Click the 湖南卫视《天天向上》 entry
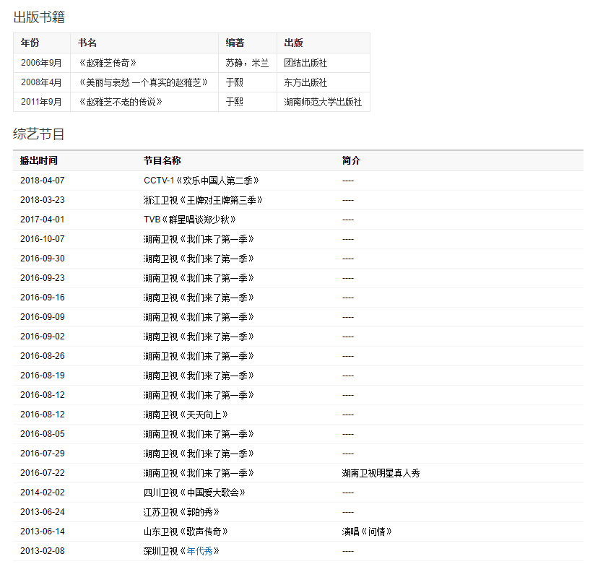This screenshot has height=564, width=590. 186,415
